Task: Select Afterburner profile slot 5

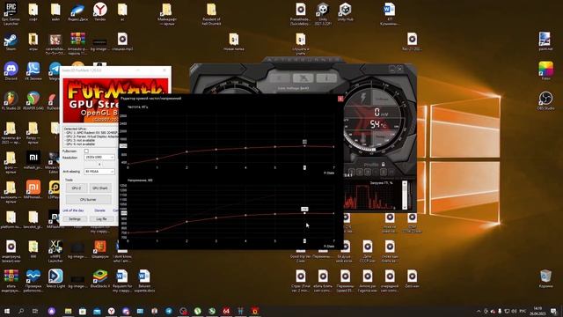Action: [384, 173]
